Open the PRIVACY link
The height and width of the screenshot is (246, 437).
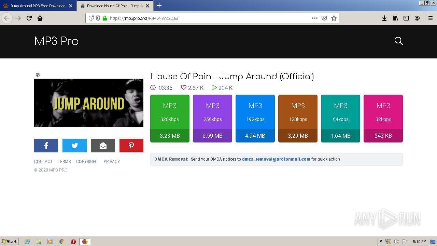[x=112, y=162]
